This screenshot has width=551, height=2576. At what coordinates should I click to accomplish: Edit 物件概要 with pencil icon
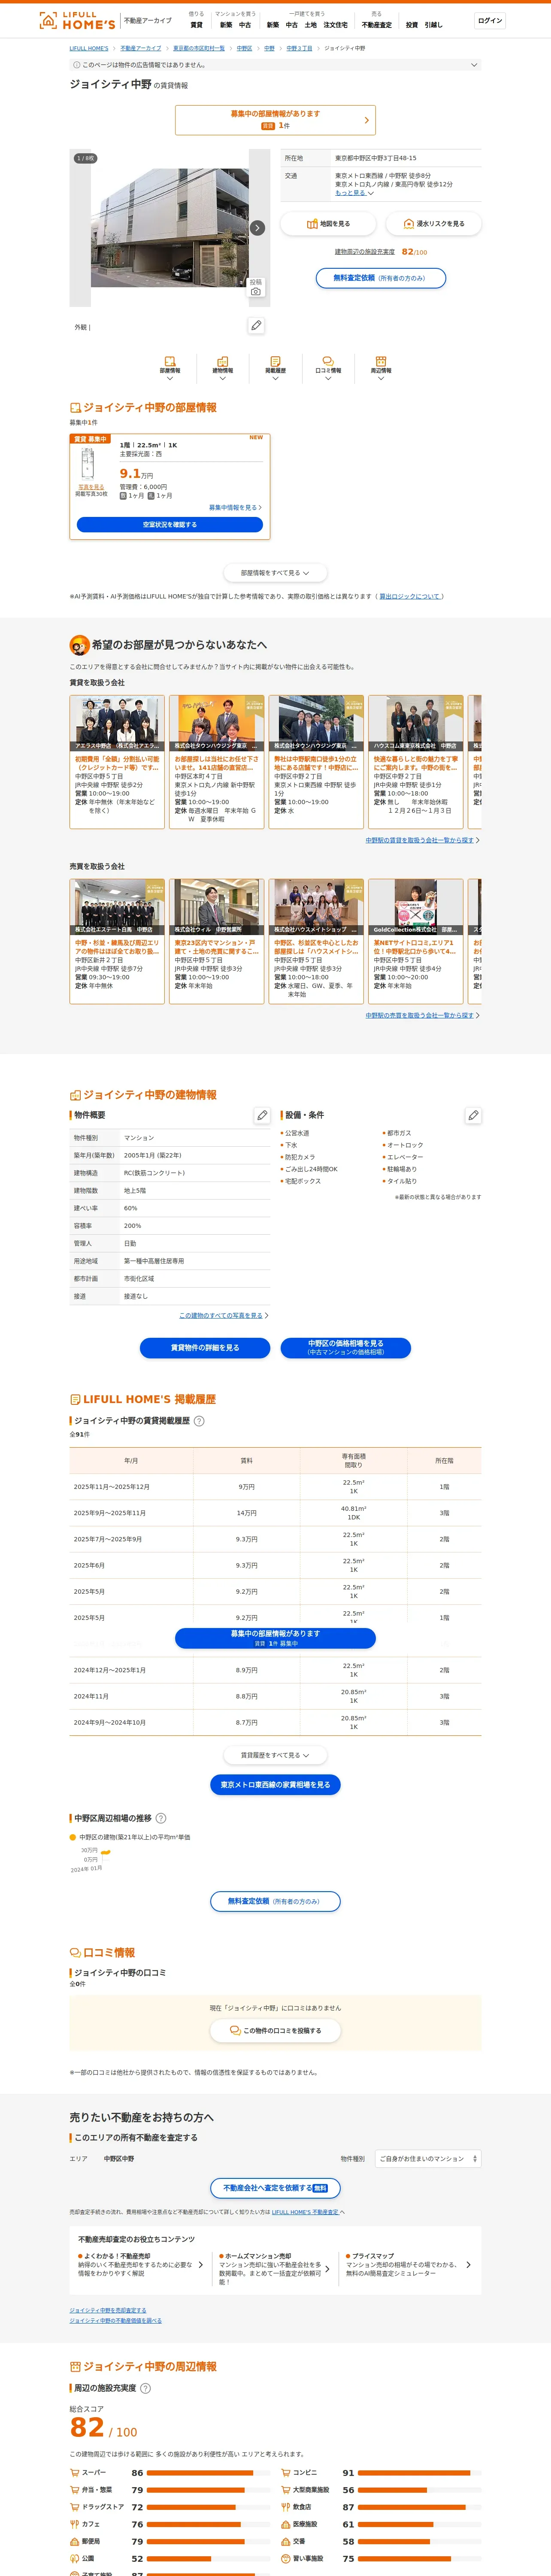pos(262,1115)
